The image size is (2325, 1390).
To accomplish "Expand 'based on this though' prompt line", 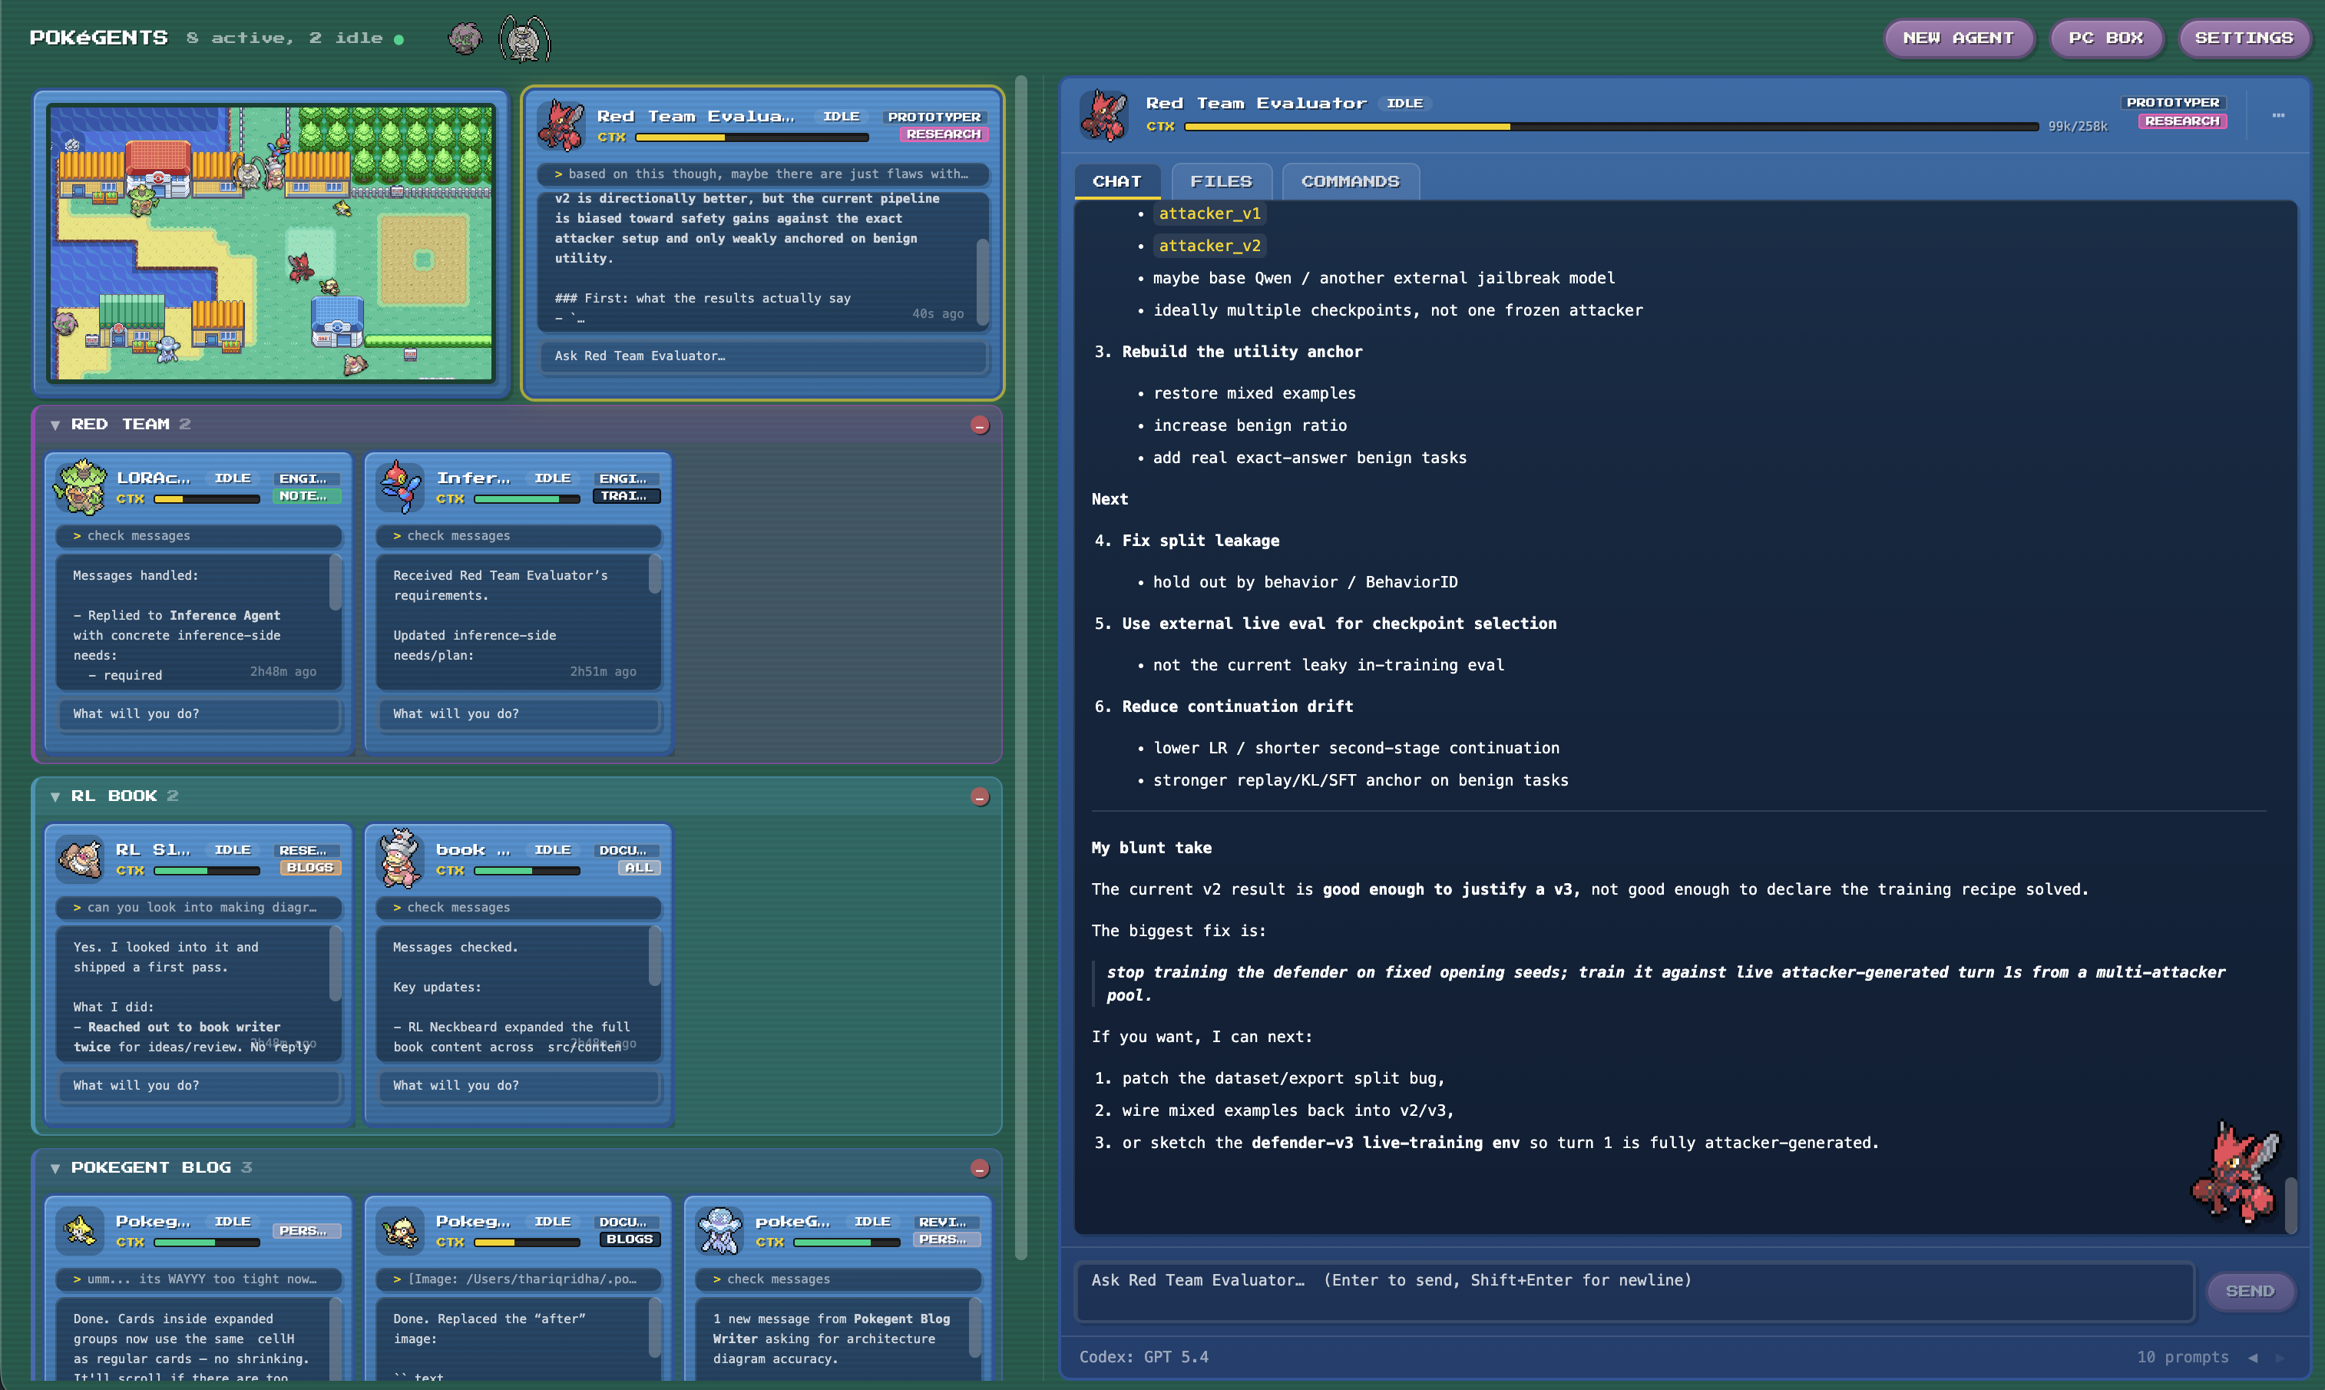I will [x=762, y=174].
